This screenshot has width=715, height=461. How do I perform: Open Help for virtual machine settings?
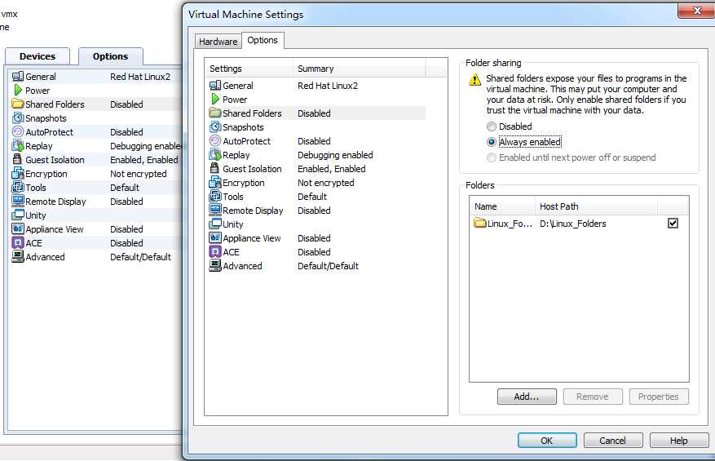pos(679,441)
